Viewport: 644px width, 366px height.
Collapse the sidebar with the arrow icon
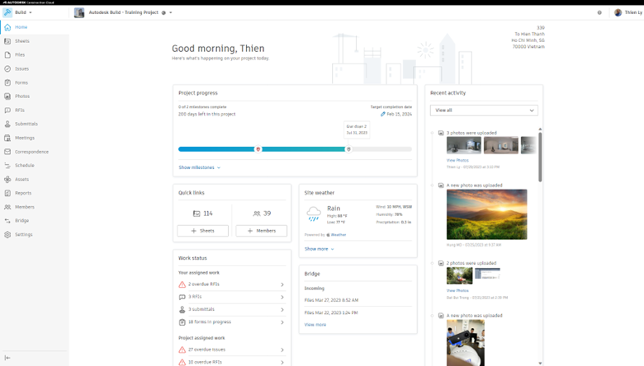pos(7,358)
